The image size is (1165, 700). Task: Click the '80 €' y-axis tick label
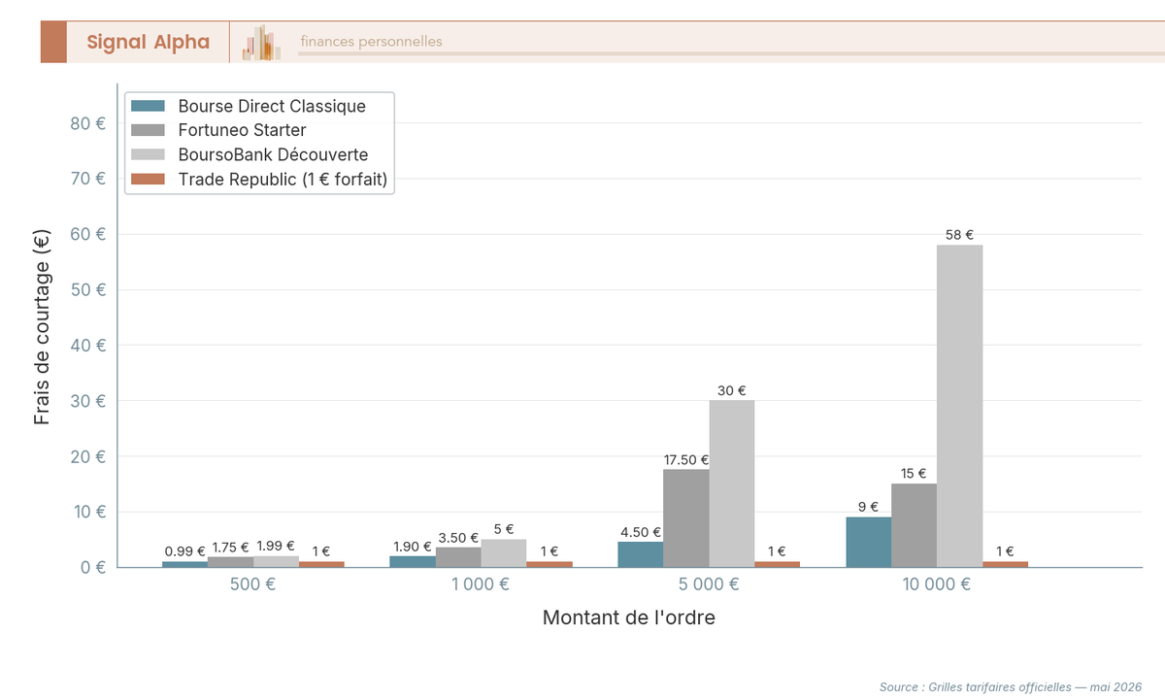pos(88,123)
